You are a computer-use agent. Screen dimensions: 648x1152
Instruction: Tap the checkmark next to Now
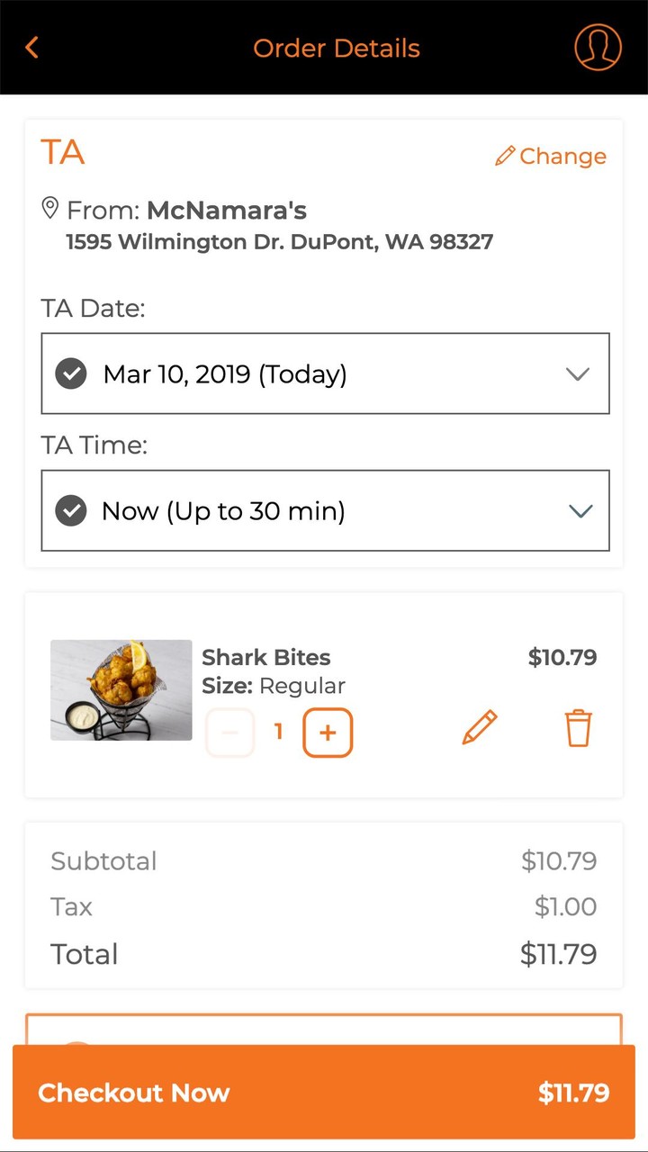71,511
